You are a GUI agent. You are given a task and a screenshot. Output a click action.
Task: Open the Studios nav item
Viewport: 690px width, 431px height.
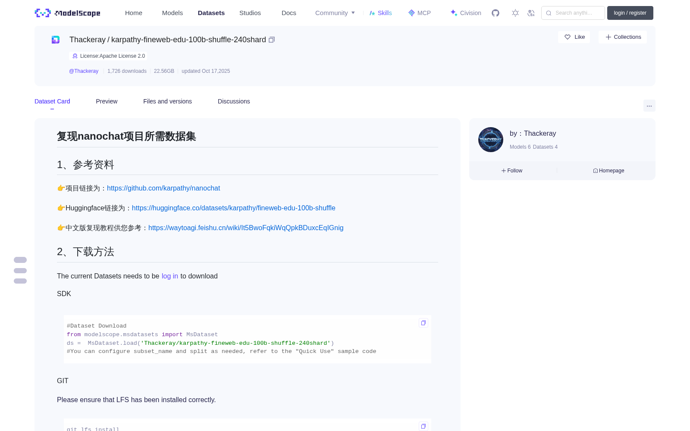[x=250, y=13]
